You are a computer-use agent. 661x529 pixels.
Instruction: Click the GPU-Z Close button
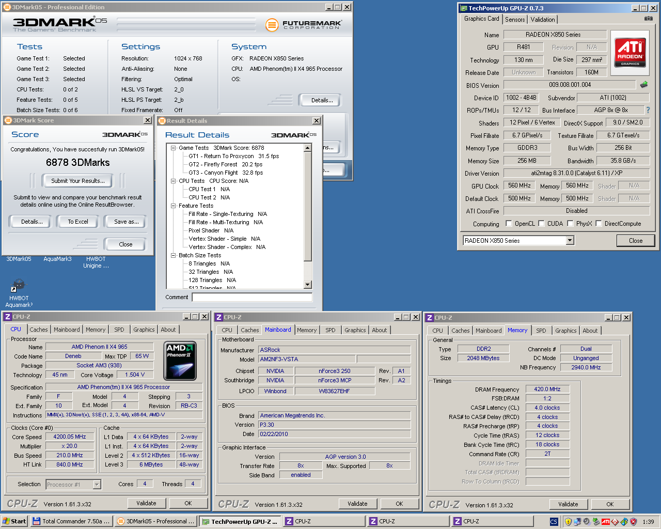pyautogui.click(x=636, y=240)
